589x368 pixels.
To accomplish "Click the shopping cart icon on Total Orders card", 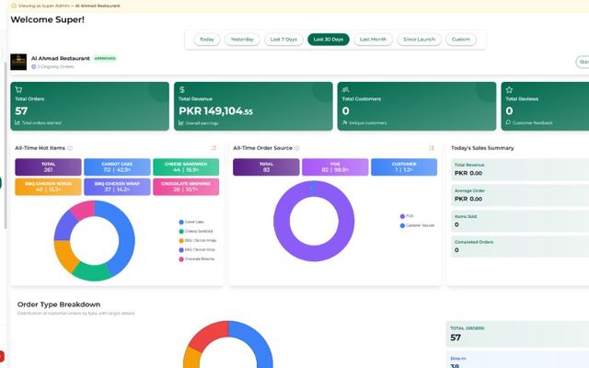I will coord(18,90).
